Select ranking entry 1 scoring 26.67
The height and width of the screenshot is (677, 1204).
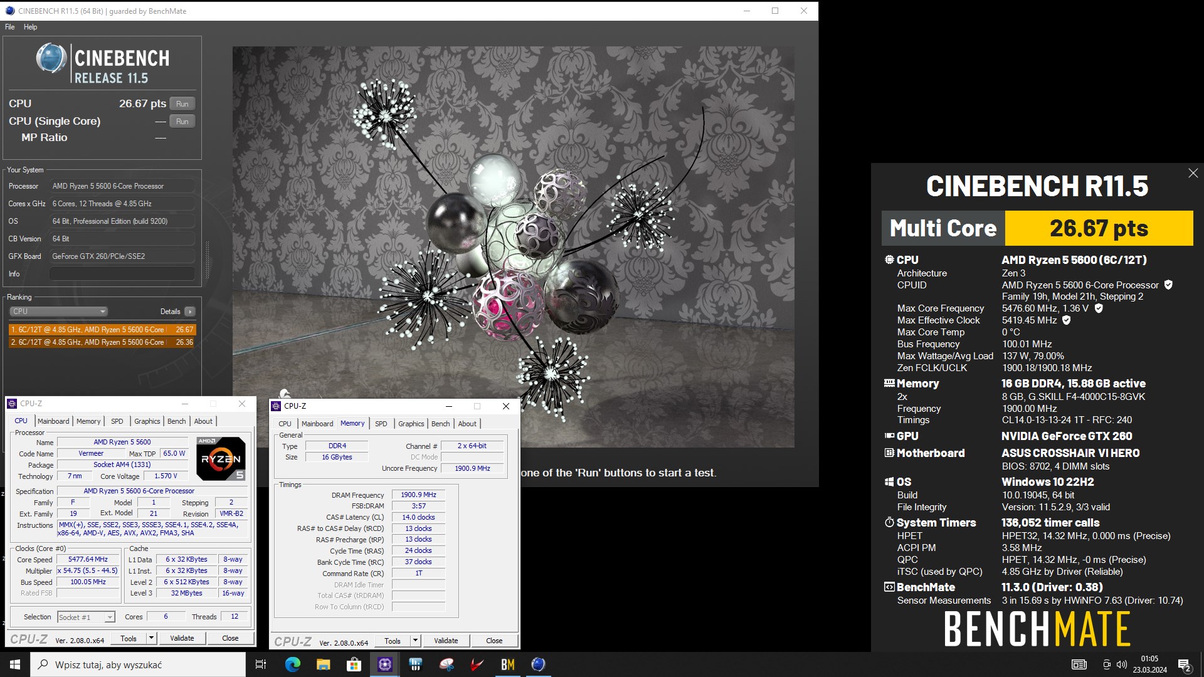[x=102, y=330]
